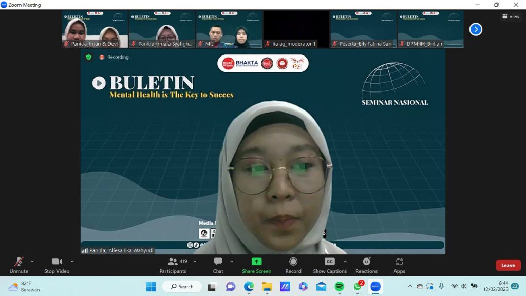Open the Chat panel
526x296 pixels.
point(218,265)
